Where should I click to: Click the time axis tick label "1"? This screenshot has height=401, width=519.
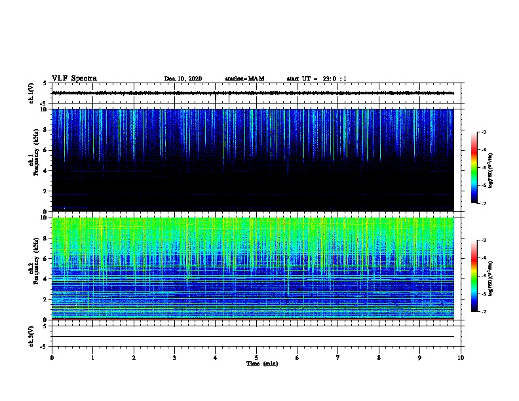point(93,358)
